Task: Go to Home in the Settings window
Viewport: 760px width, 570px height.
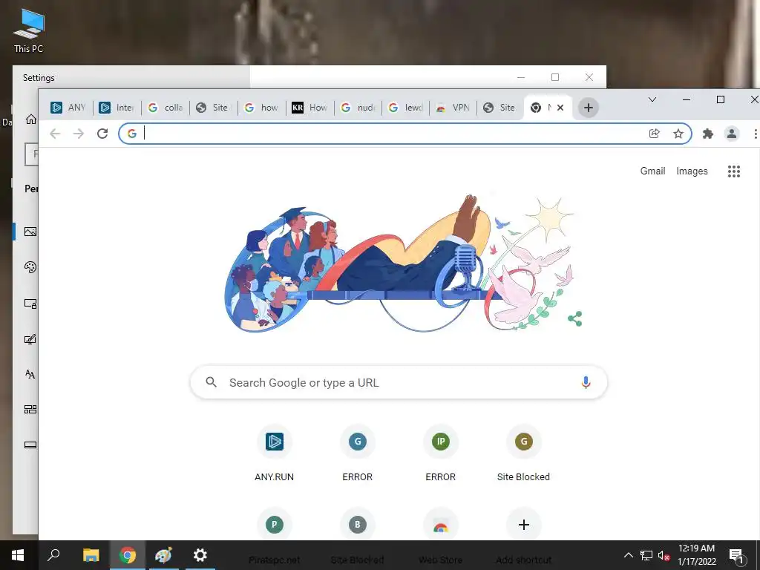Action: (x=31, y=119)
